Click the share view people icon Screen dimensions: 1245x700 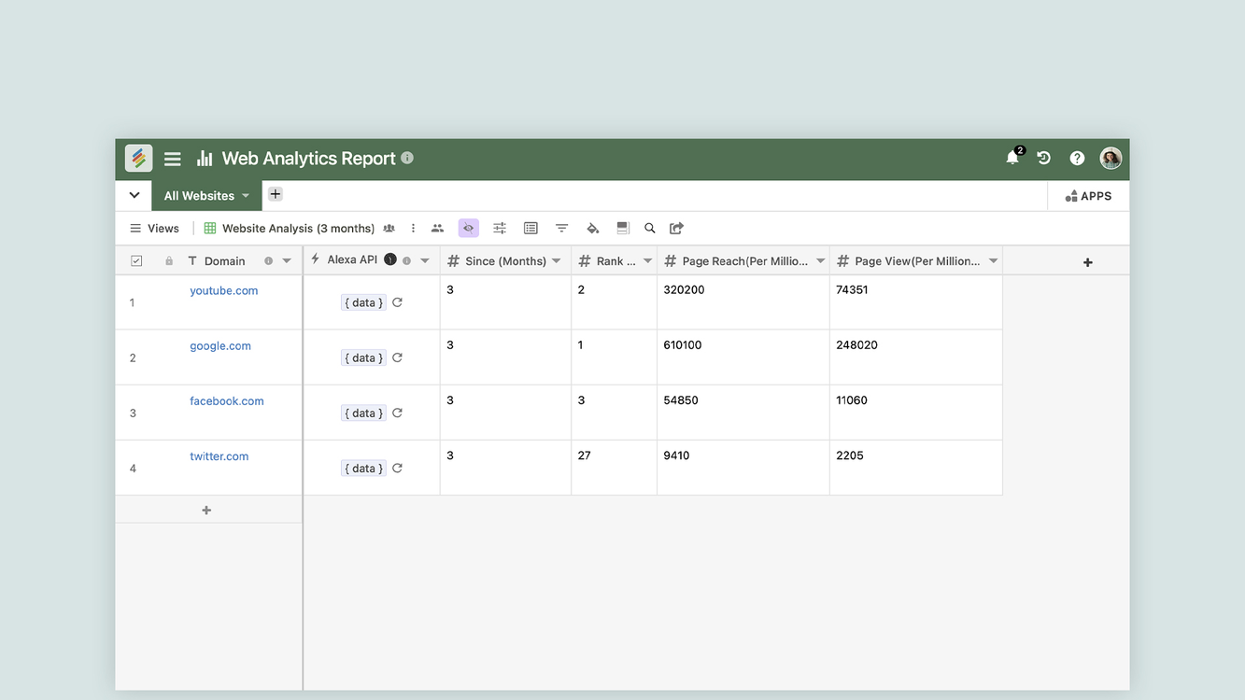click(437, 228)
